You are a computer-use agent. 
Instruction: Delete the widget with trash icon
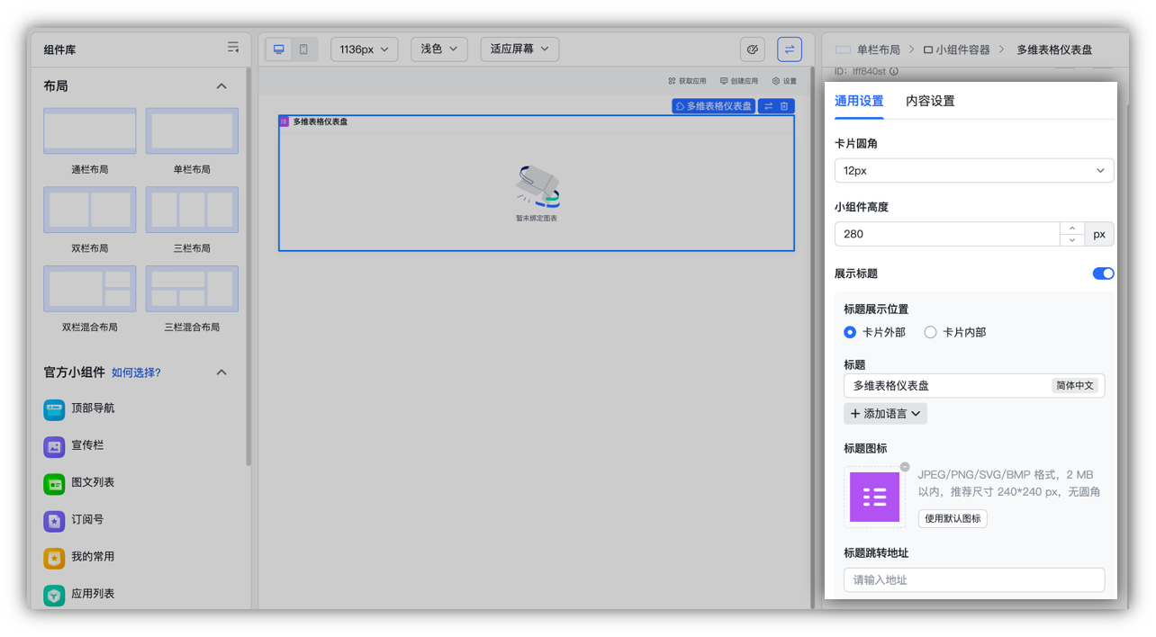[784, 106]
